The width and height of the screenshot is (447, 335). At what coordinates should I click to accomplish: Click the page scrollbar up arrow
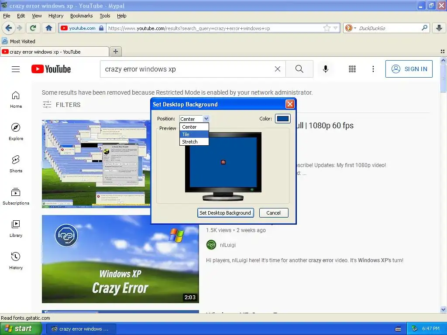pyautogui.click(x=443, y=60)
